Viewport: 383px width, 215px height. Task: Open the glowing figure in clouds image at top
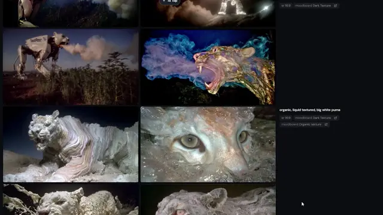(208, 13)
